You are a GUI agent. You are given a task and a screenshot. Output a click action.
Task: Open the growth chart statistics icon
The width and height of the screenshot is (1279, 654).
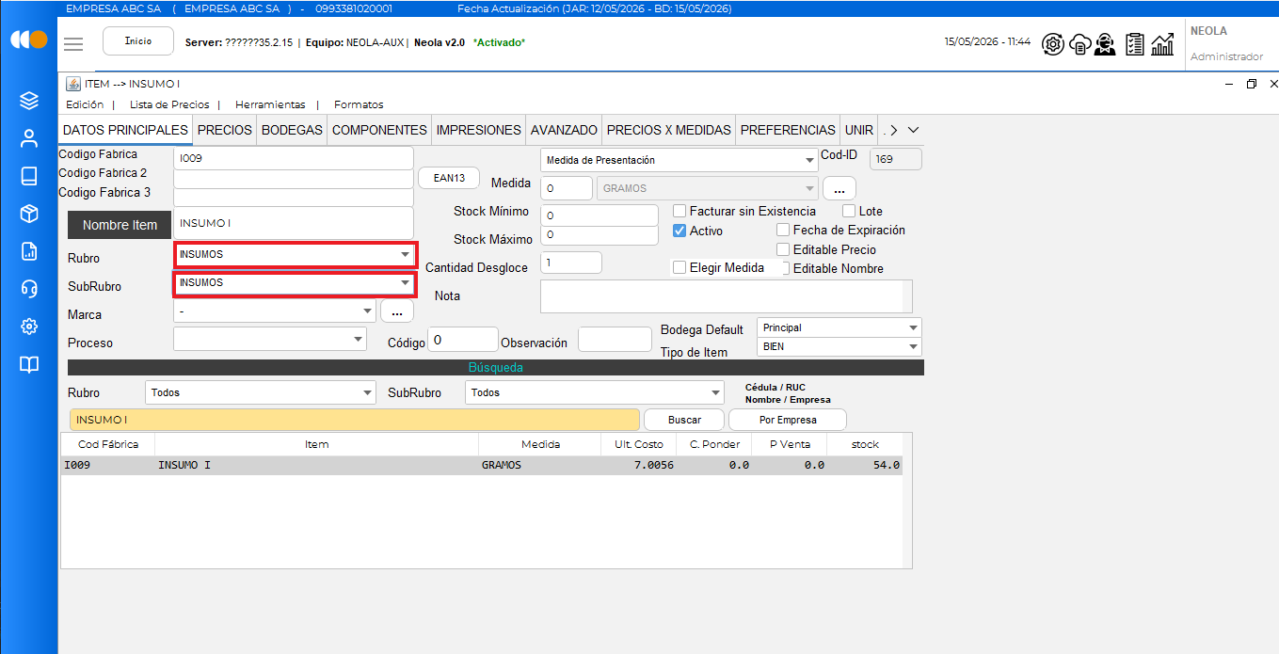pyautogui.click(x=1163, y=43)
